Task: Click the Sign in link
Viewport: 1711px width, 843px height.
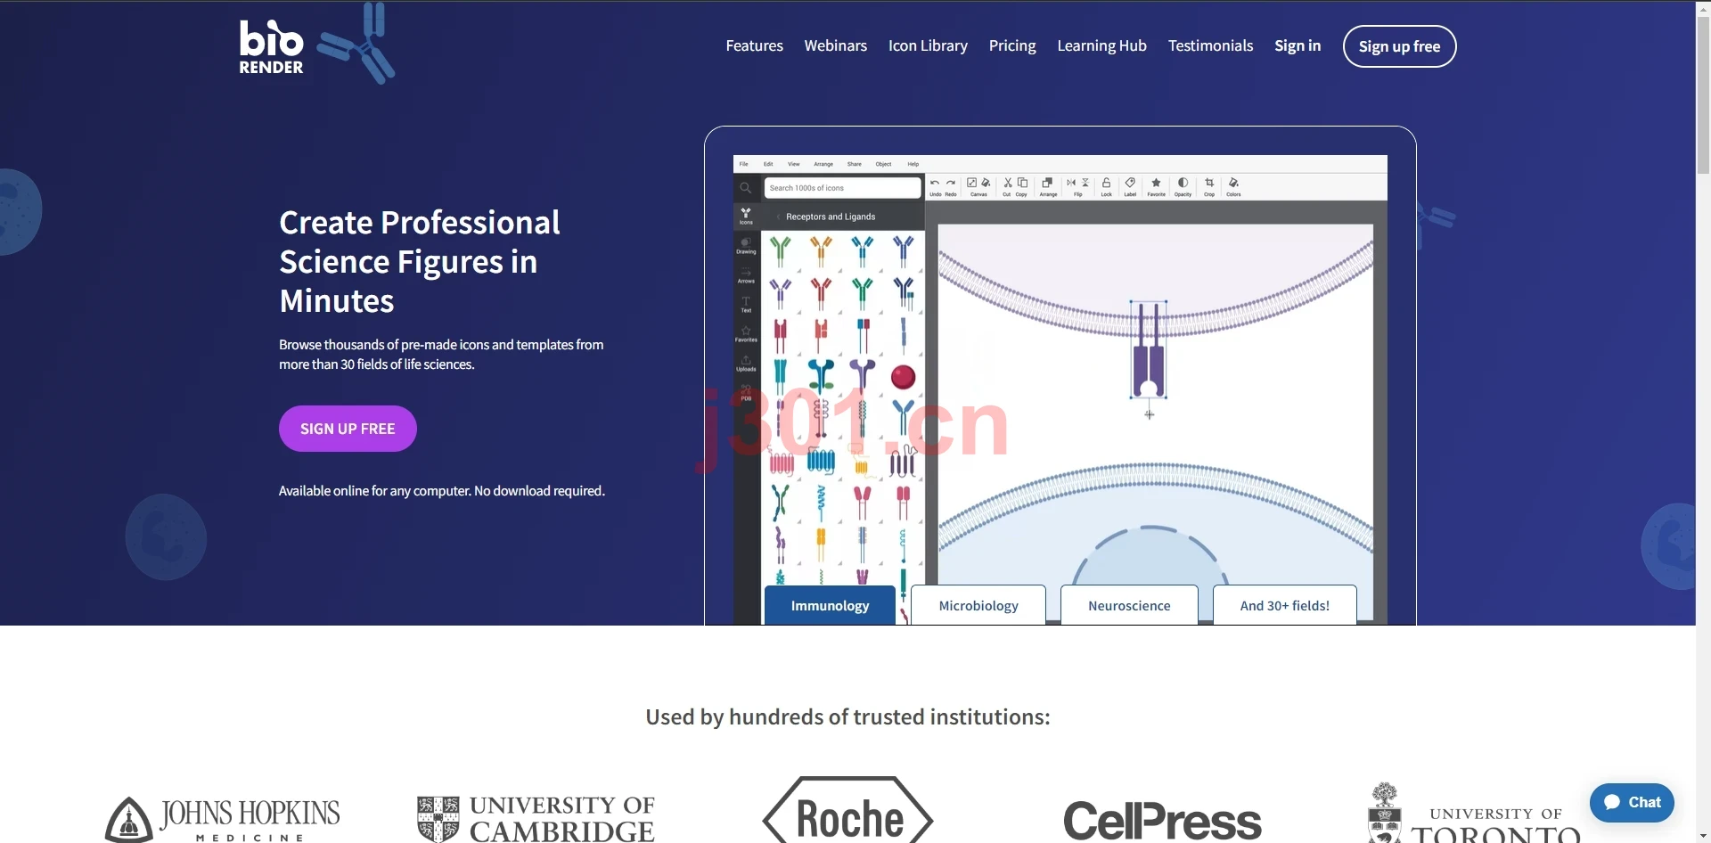Action: tap(1298, 45)
